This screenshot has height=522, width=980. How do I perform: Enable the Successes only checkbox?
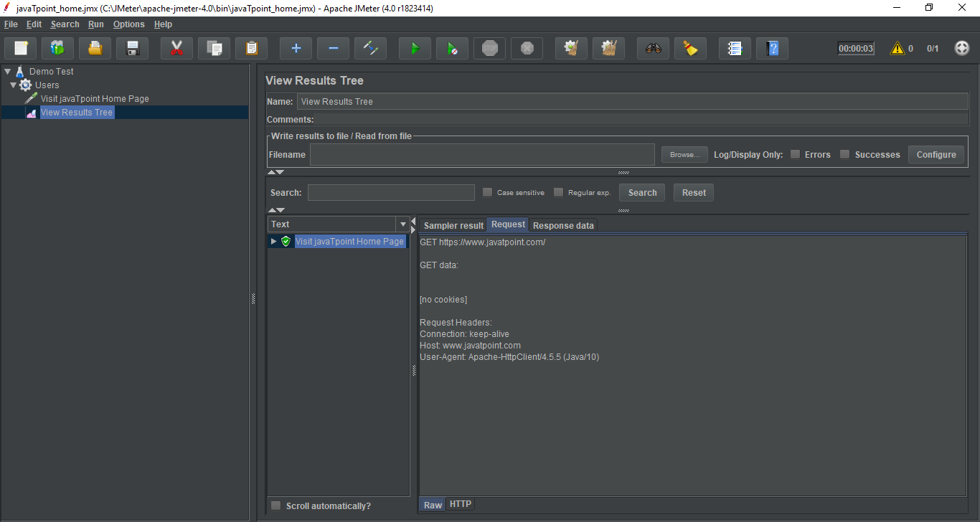(x=845, y=154)
